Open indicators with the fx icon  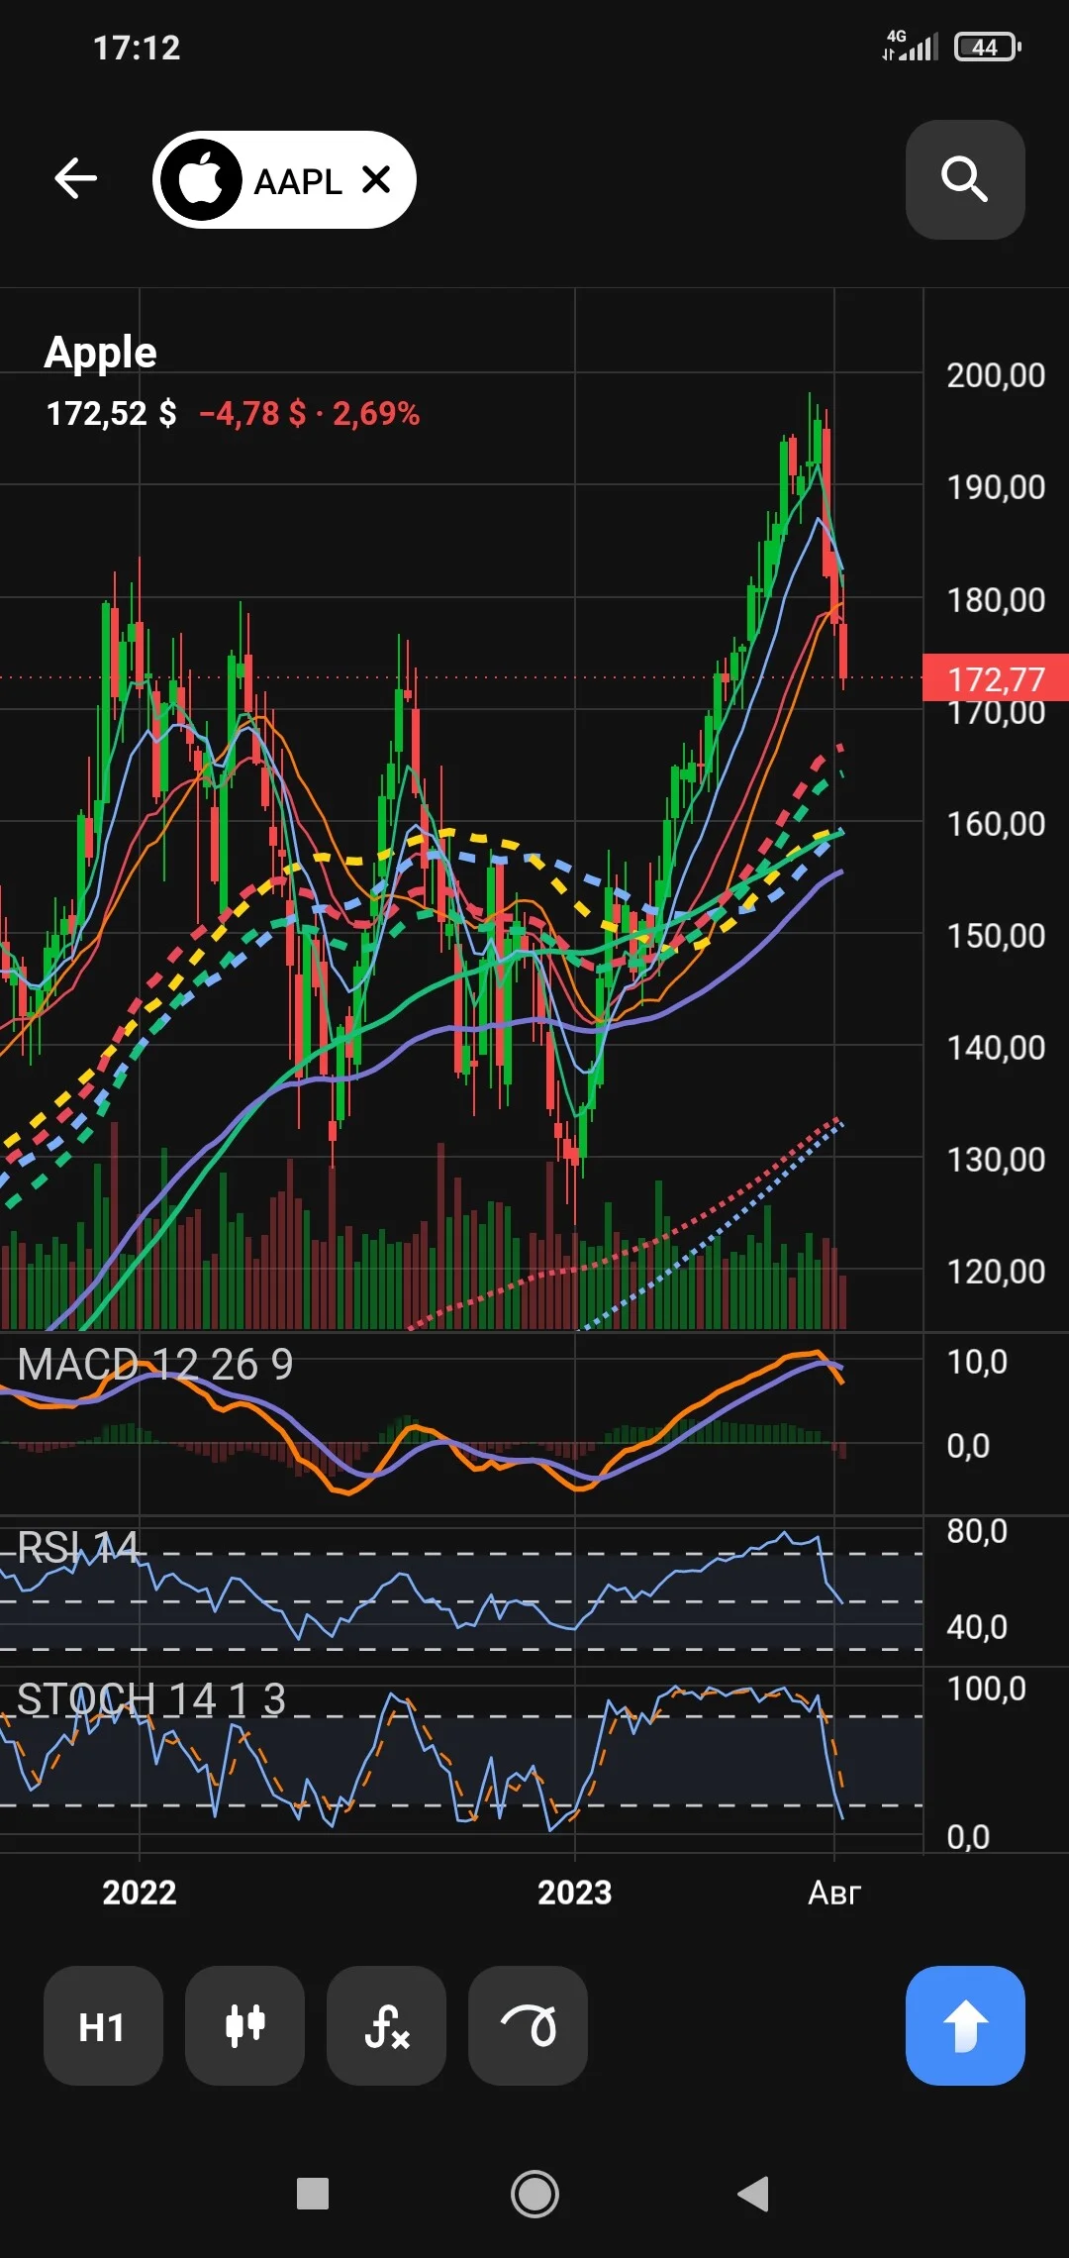(386, 2025)
